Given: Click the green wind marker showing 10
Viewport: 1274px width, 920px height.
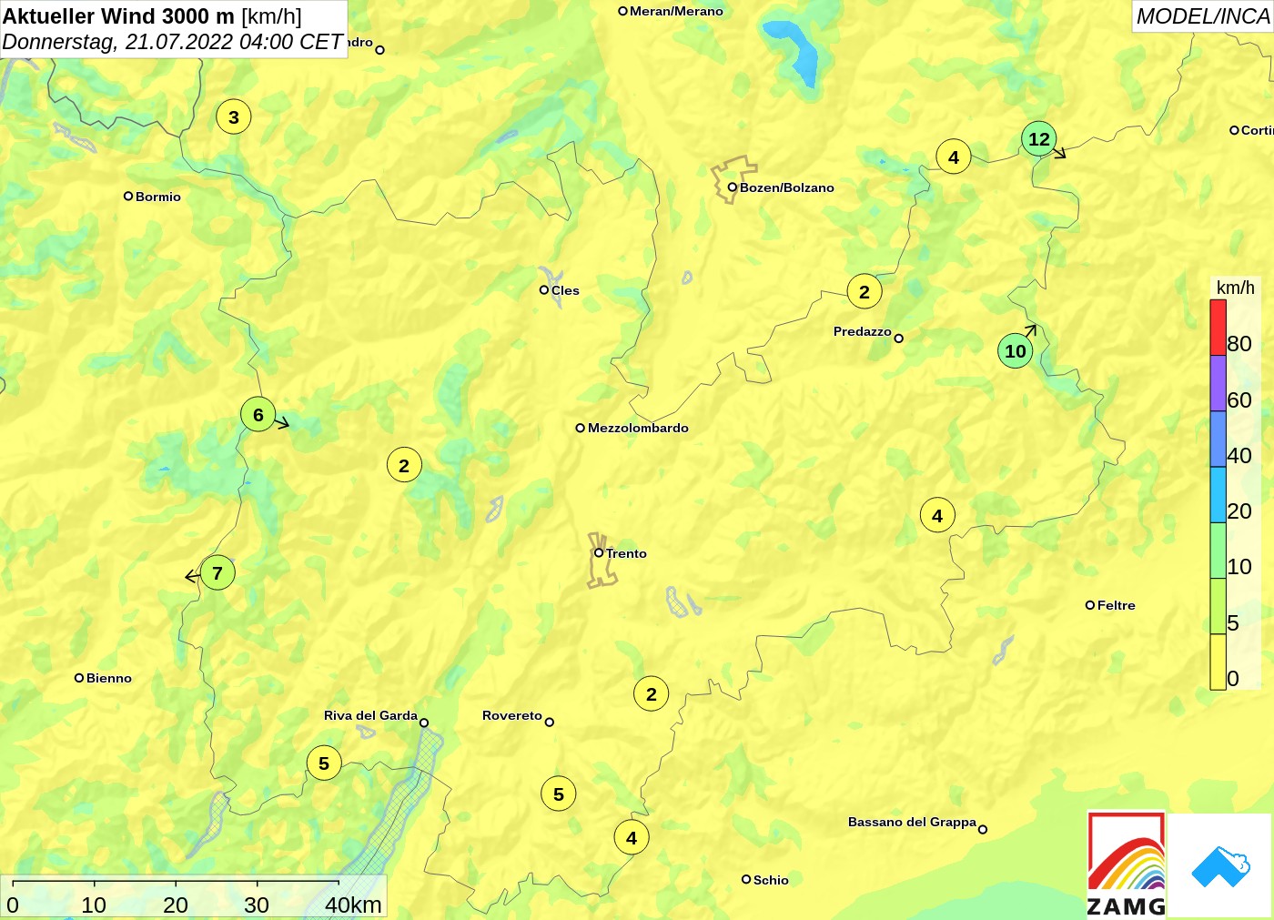Looking at the screenshot, I should [1016, 351].
